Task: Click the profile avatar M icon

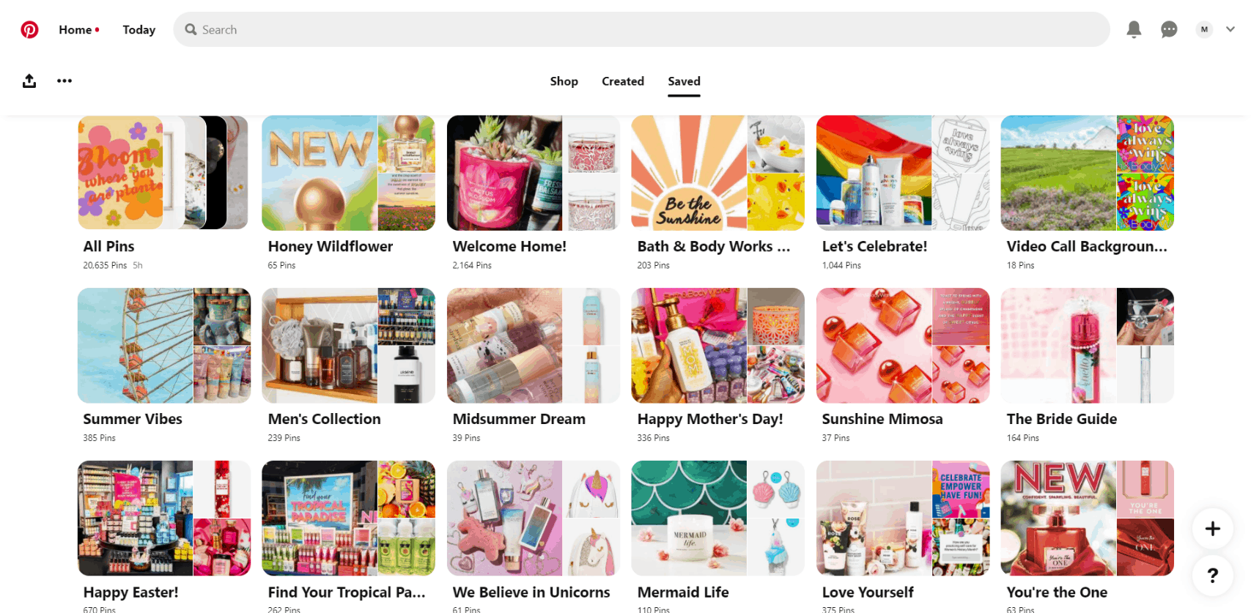Action: click(1204, 29)
